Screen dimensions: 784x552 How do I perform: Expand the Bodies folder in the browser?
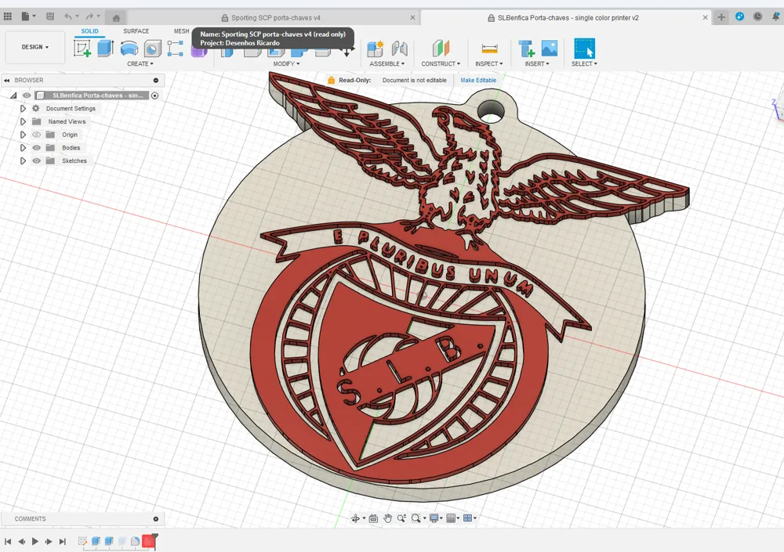coord(23,147)
